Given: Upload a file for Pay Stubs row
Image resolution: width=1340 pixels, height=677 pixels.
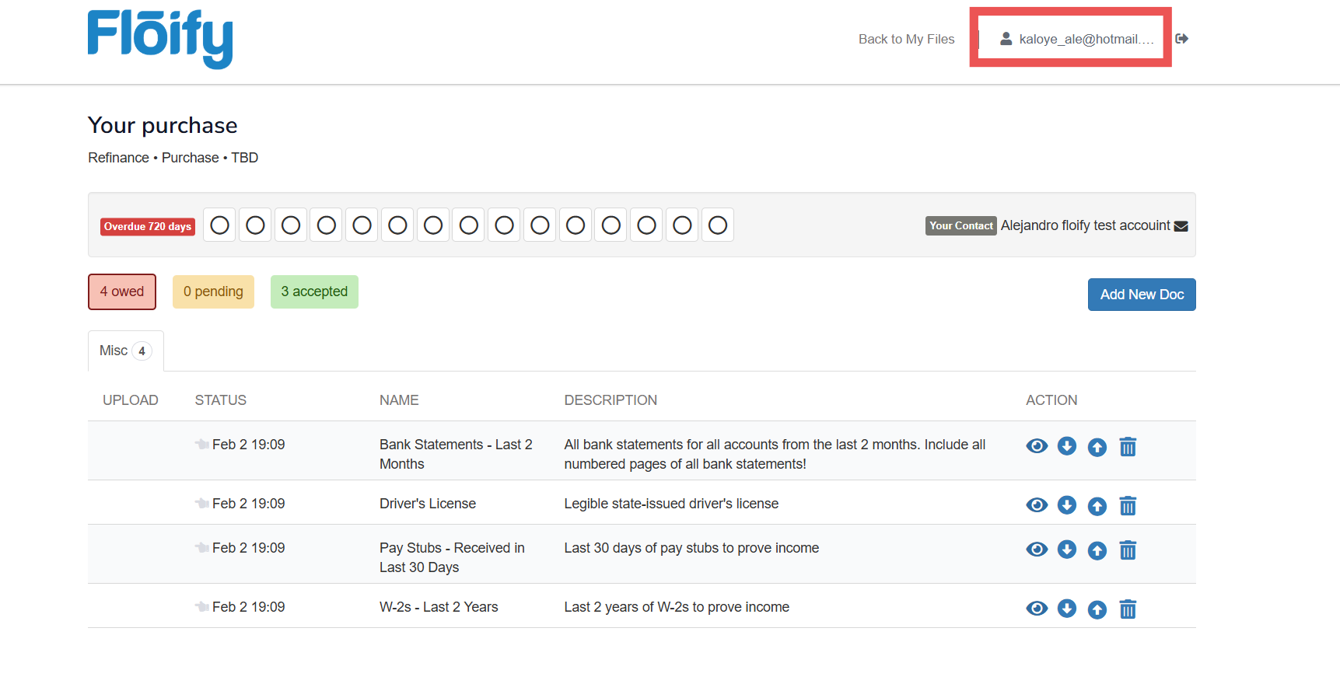Looking at the screenshot, I should click(1097, 550).
